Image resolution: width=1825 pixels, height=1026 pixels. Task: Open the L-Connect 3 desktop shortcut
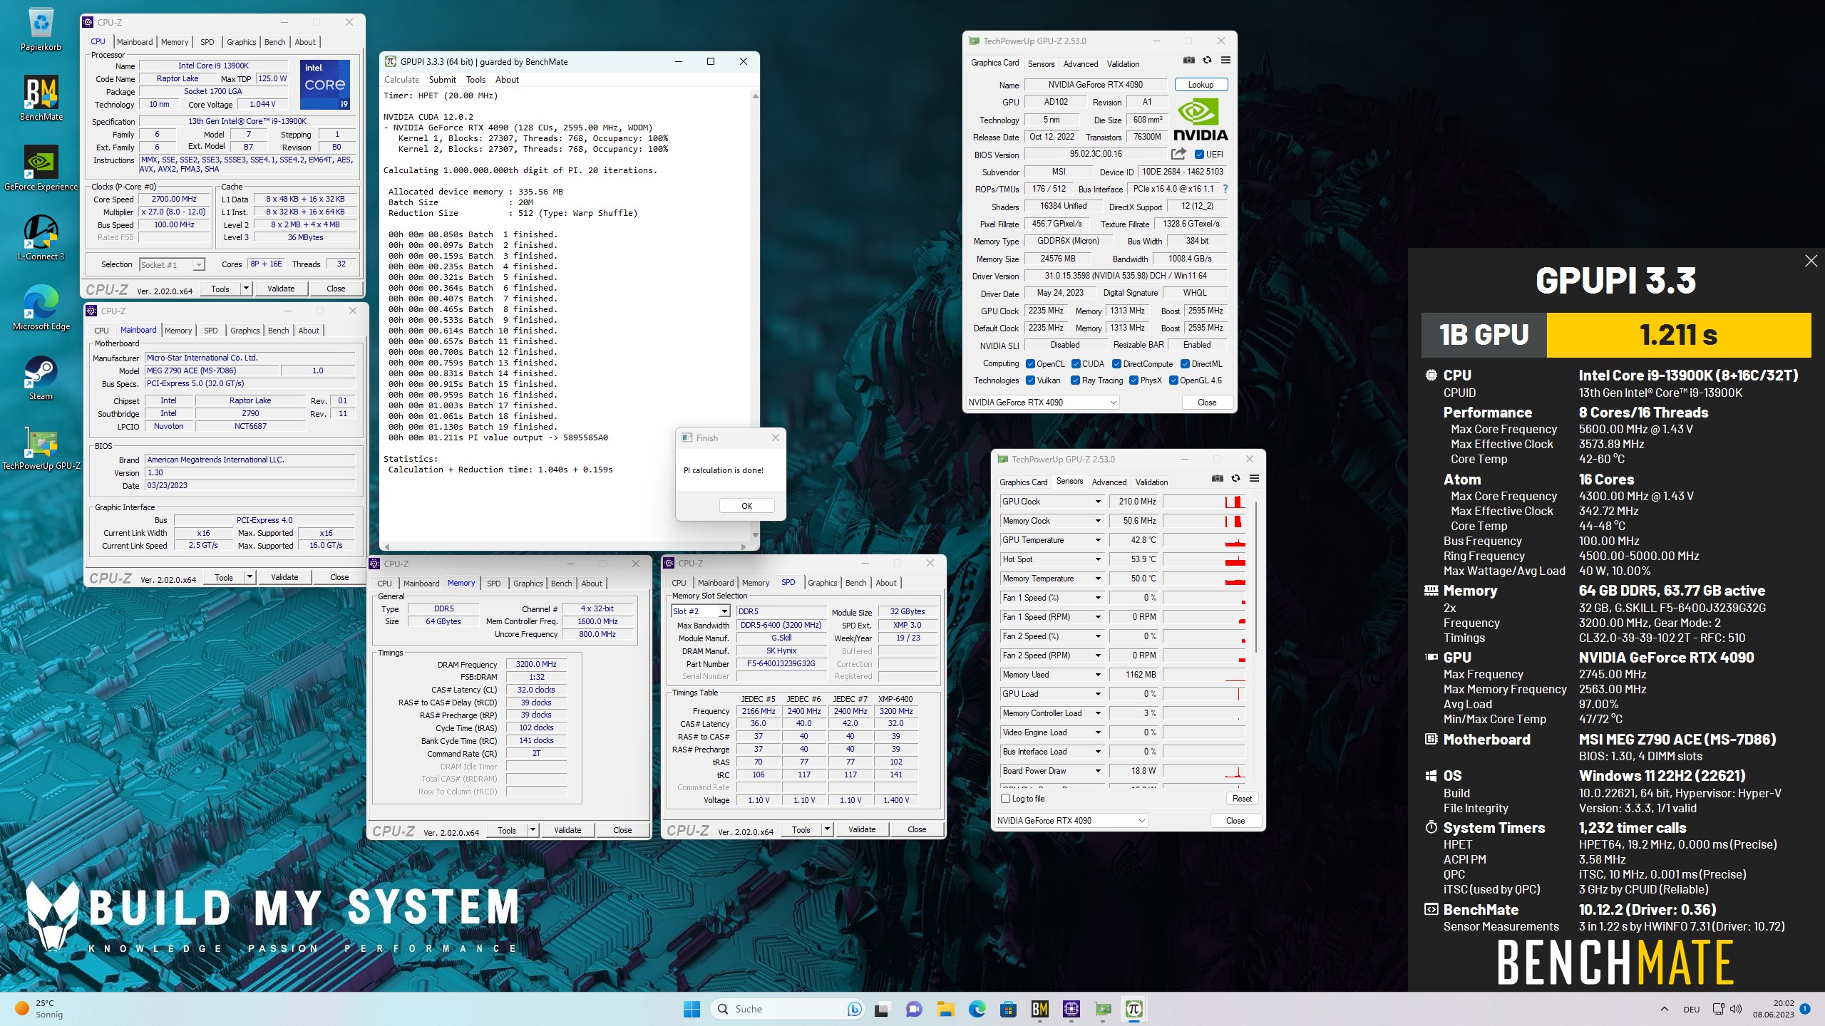[41, 238]
